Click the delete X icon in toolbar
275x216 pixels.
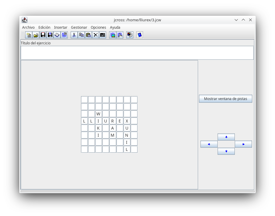point(96,35)
